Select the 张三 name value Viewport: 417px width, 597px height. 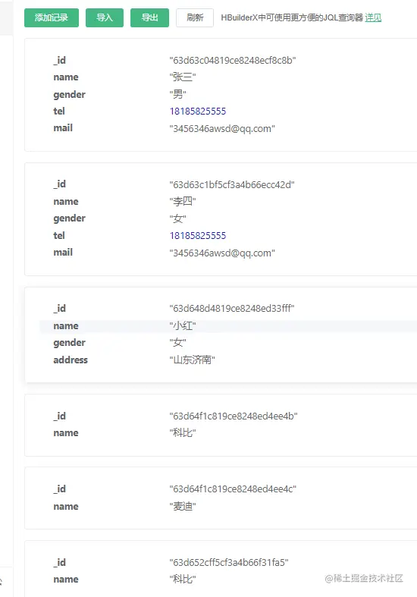pos(183,77)
